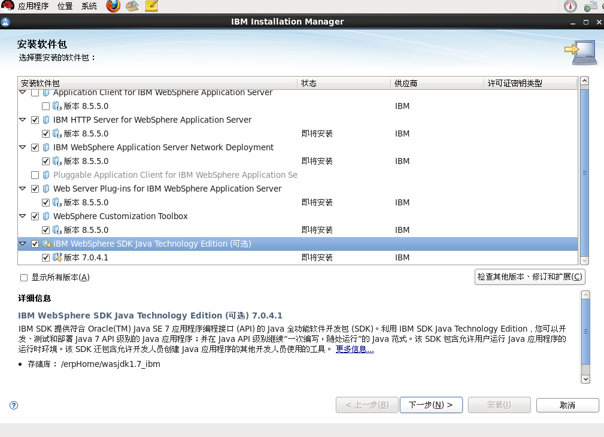Screen dimensions: 604x437
Task: Click 检查其他版本、修订和扩展 button
Action: [x=530, y=277]
